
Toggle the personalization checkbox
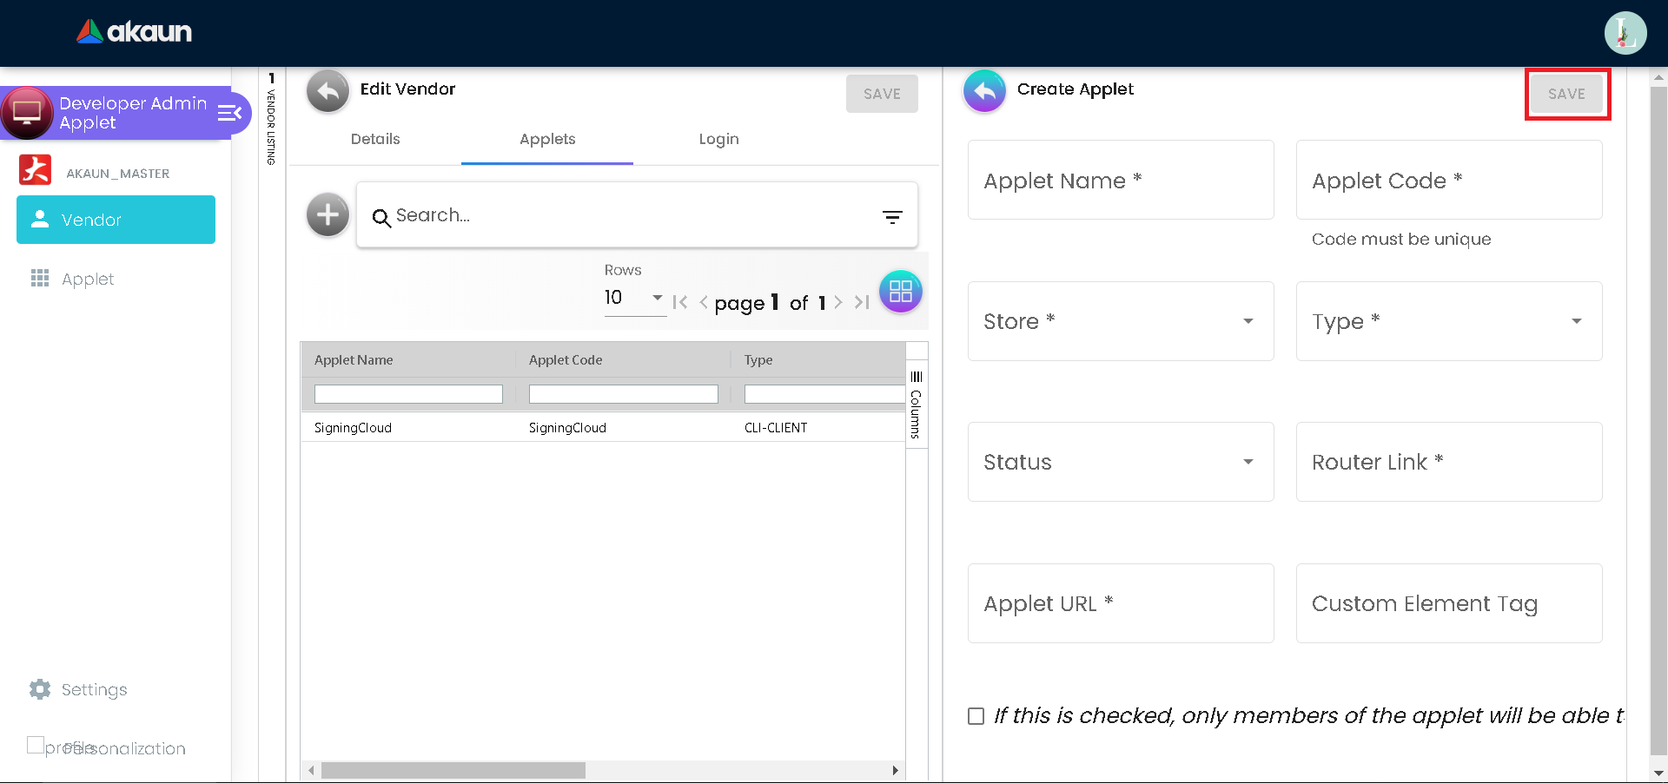coord(36,745)
